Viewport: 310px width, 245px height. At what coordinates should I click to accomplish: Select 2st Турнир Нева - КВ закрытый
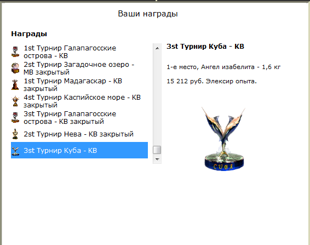pos(79,134)
